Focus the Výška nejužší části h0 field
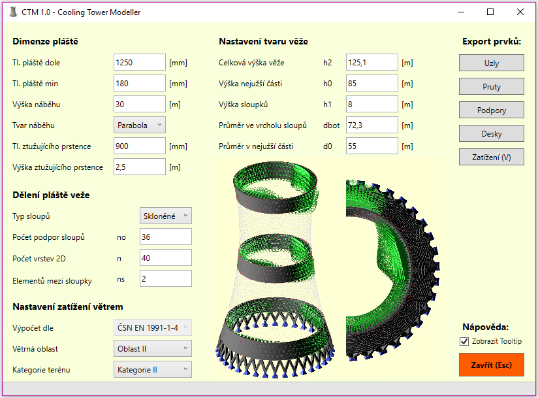The height and width of the screenshot is (398, 538). coord(372,84)
